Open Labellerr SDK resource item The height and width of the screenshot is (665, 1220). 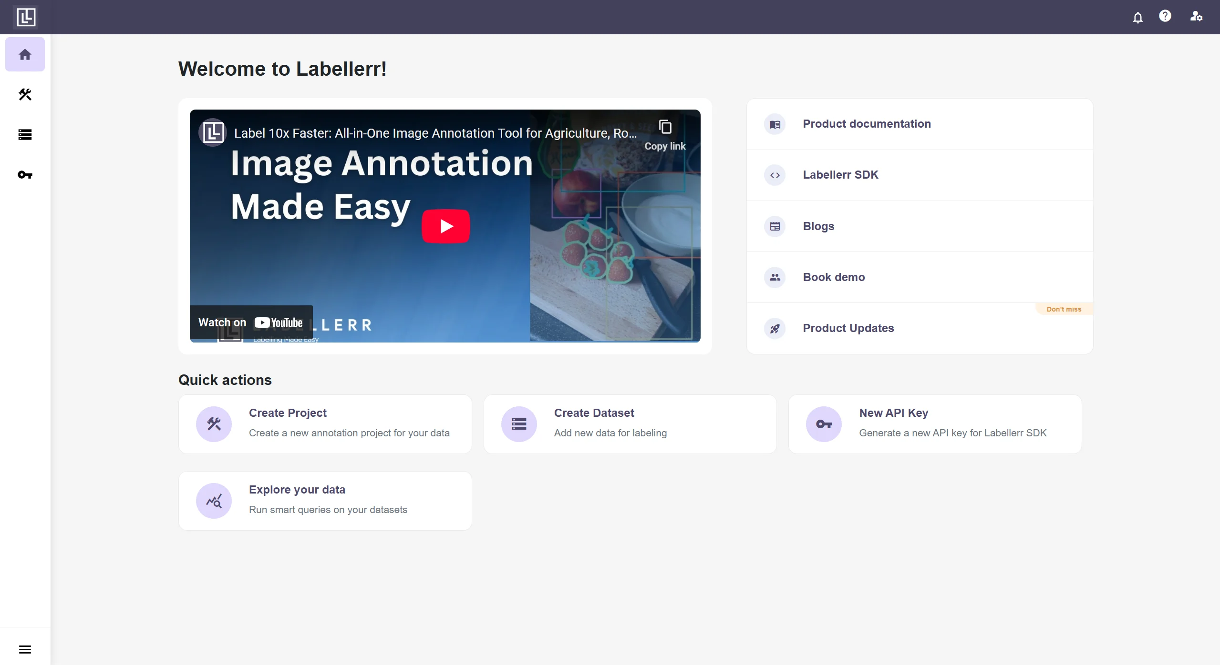840,175
